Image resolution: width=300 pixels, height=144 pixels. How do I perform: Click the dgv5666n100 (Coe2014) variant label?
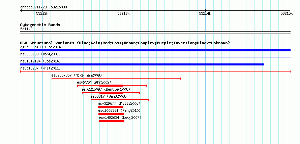[x=41, y=47]
